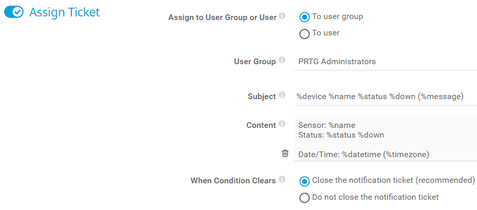Show help icon next to User Group label
Viewport: 477px width, 210px height.
(282, 61)
